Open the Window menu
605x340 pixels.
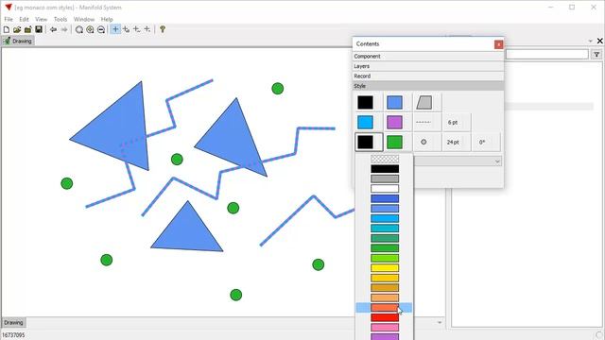(x=84, y=19)
